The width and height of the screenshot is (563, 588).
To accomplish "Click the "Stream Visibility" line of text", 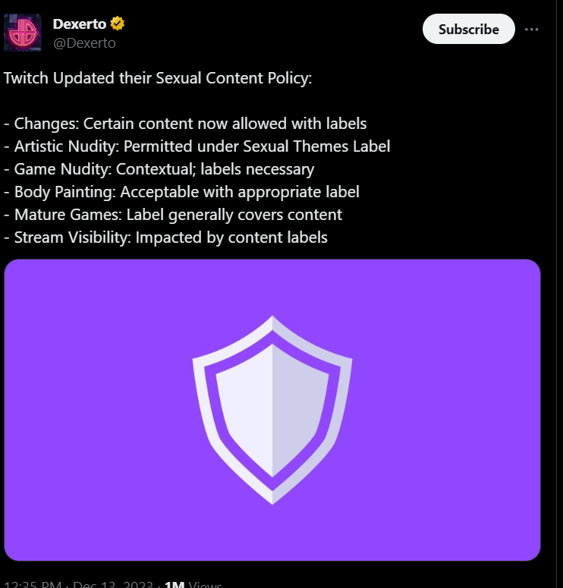I will (x=165, y=237).
